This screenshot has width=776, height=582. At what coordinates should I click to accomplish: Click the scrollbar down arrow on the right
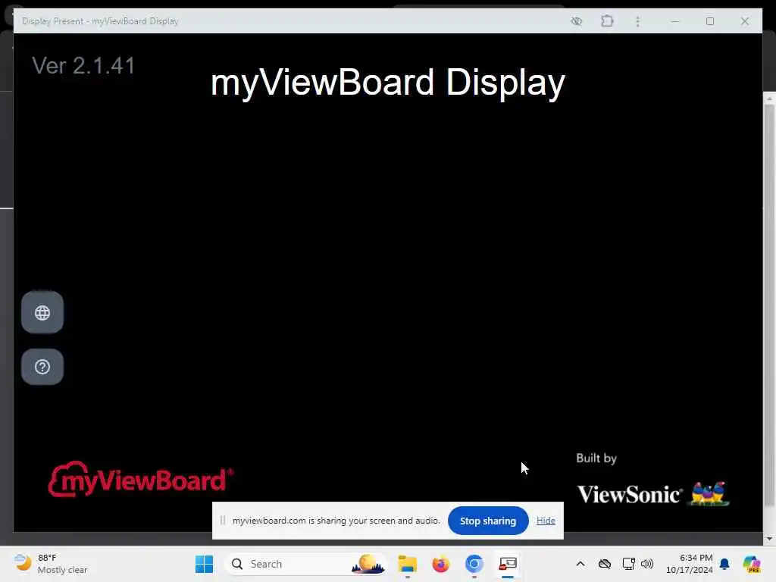point(769,539)
